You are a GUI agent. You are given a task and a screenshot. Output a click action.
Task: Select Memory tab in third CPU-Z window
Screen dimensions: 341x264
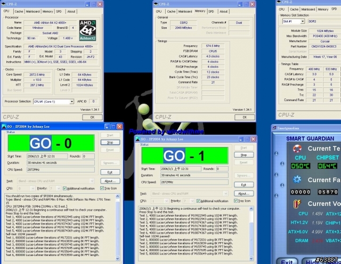[323, 10]
